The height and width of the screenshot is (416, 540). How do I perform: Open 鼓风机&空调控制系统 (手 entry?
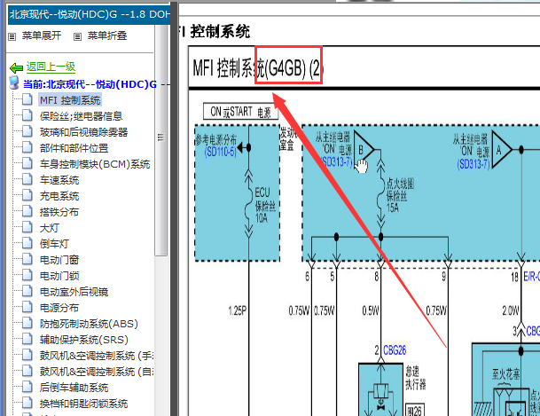pyautogui.click(x=97, y=356)
